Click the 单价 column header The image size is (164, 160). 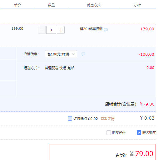pos(17,5)
